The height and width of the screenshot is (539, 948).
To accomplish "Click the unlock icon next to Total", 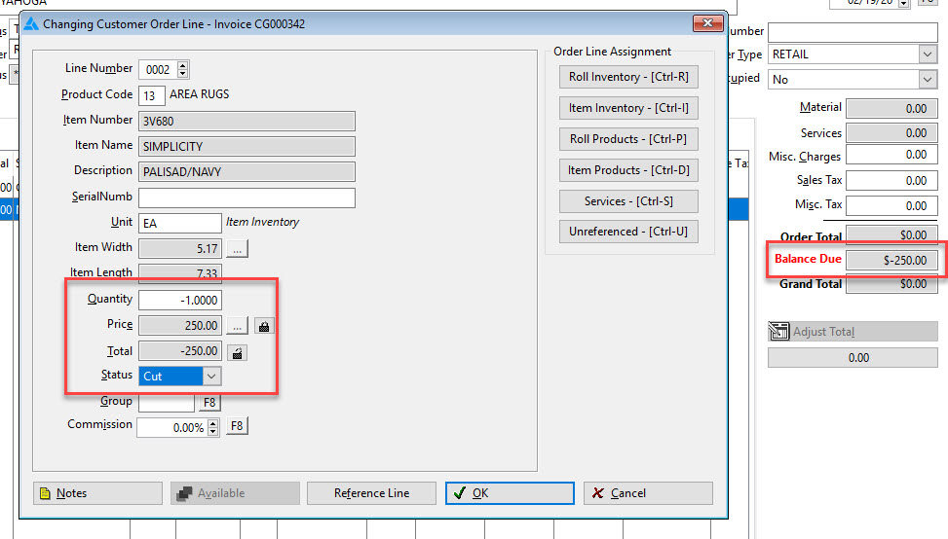I will point(238,353).
